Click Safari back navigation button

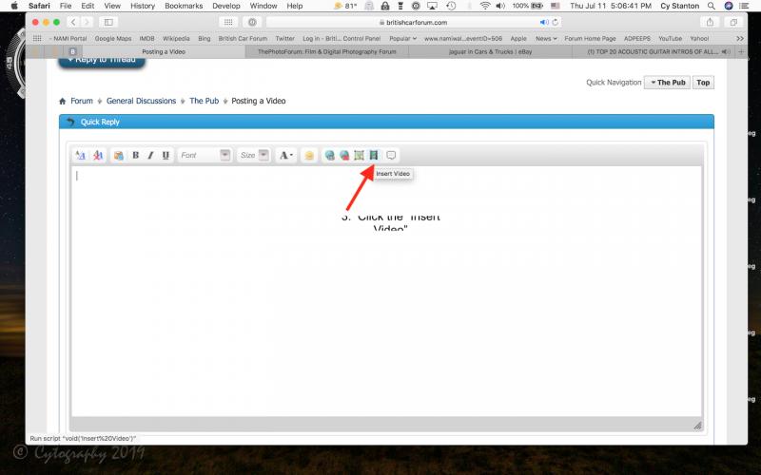click(73, 22)
